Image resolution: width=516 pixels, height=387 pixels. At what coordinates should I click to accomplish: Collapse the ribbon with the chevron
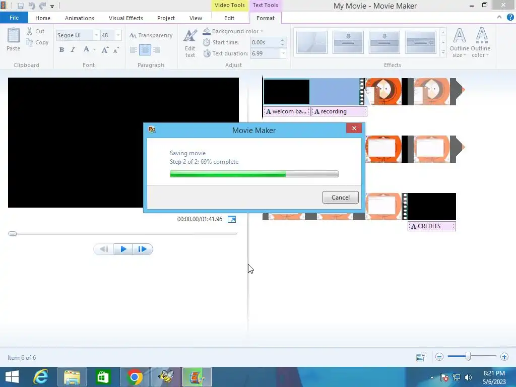(499, 17)
